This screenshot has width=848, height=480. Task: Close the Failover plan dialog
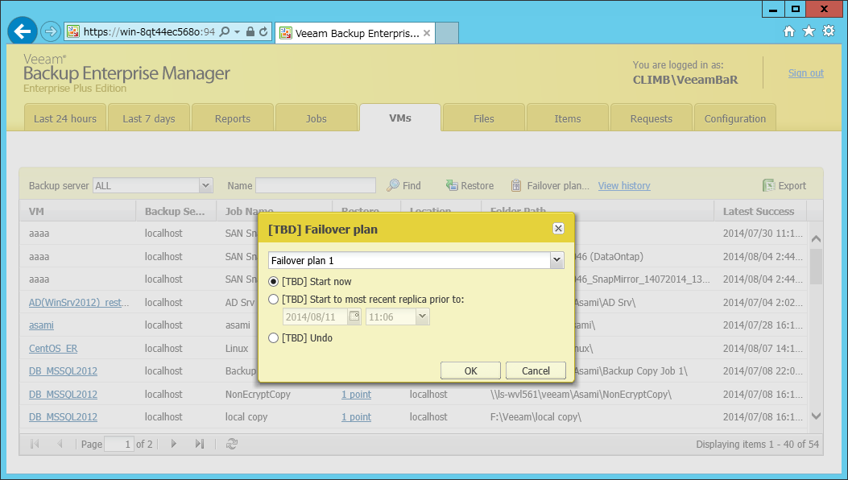coord(558,229)
